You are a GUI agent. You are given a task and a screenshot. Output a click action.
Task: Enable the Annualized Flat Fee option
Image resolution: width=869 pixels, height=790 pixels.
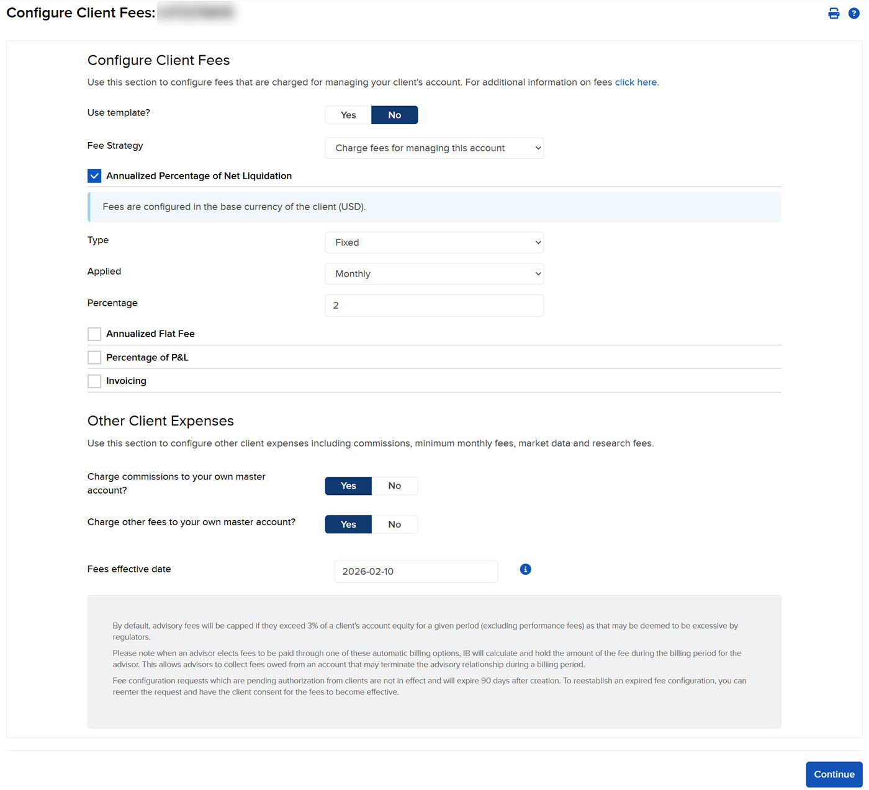94,334
